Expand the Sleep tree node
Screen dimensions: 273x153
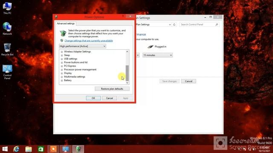62,55
